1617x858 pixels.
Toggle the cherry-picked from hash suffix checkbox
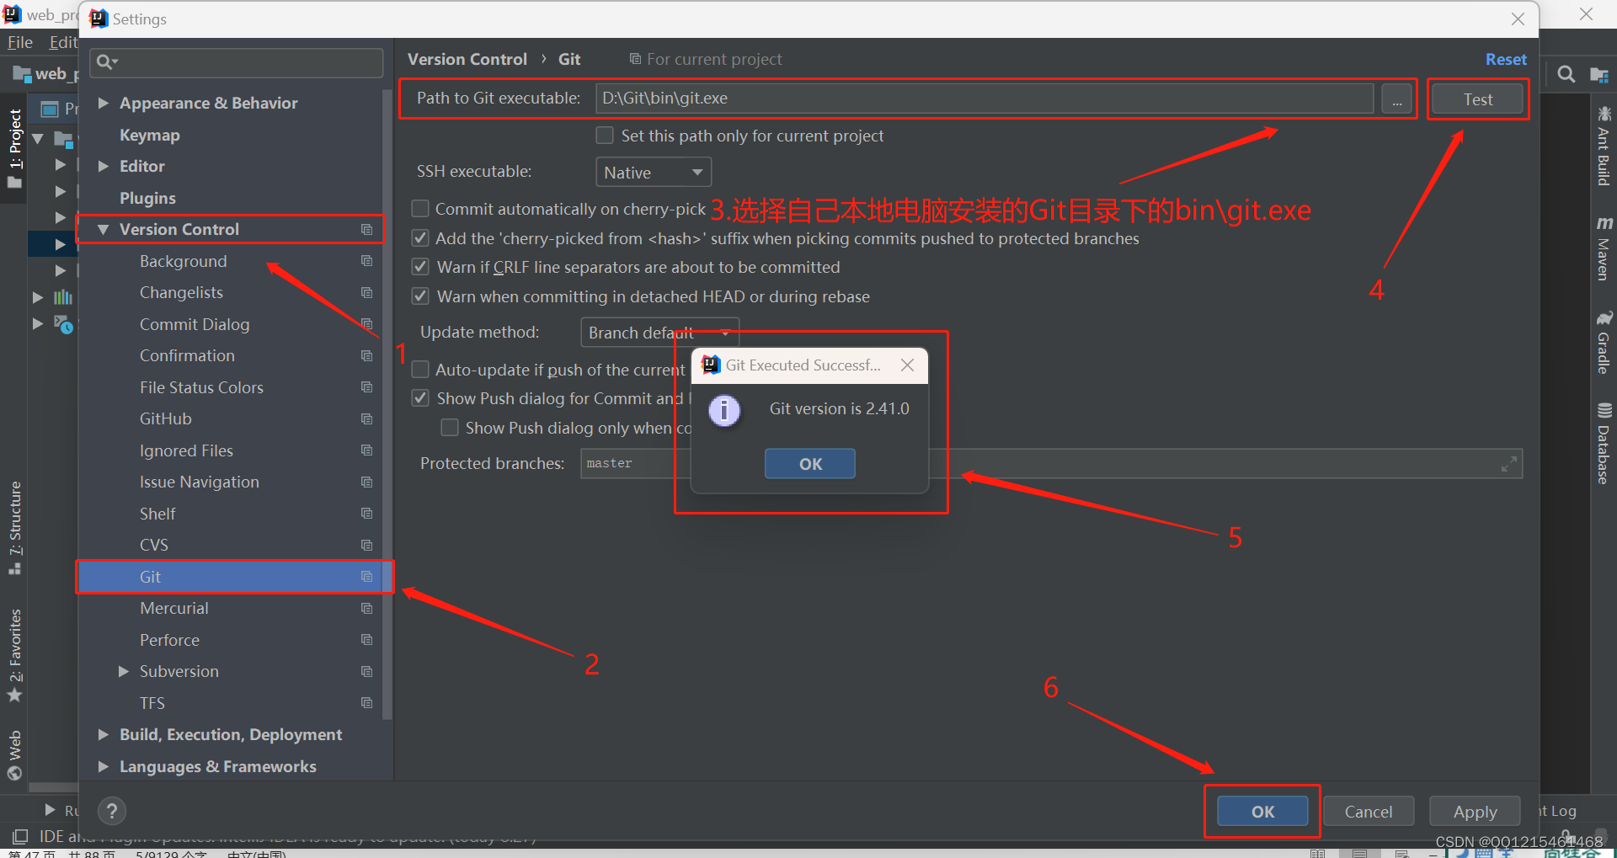[420, 238]
